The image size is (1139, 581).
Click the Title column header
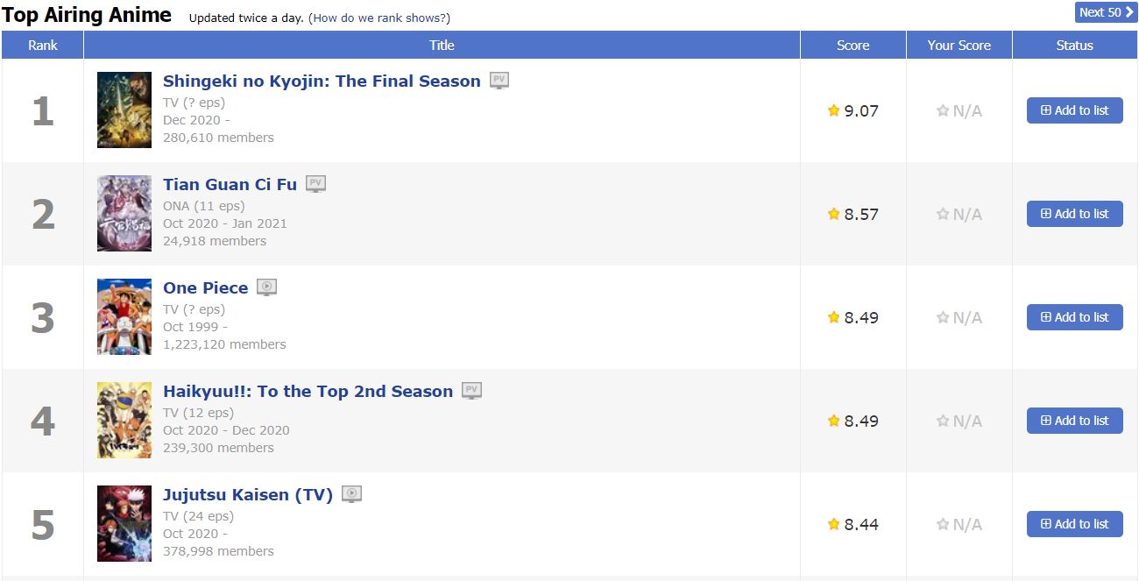[442, 45]
